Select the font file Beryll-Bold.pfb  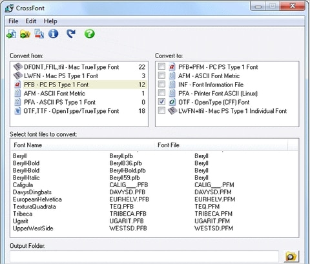click(127, 170)
